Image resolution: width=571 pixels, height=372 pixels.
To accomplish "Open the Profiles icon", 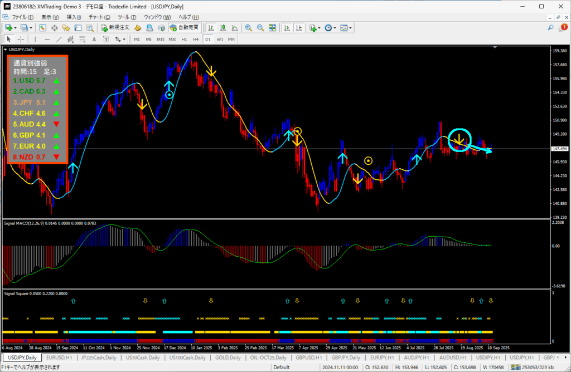I will coord(24,28).
